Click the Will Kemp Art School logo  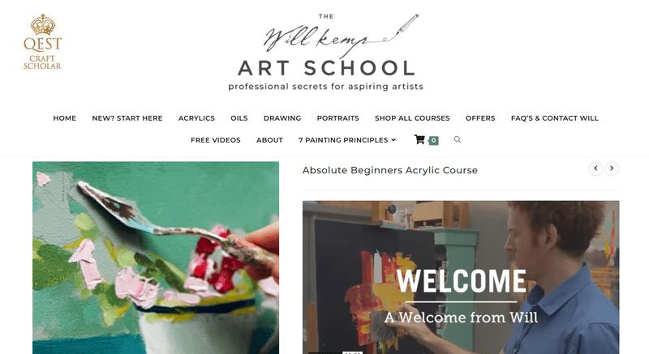click(x=326, y=52)
